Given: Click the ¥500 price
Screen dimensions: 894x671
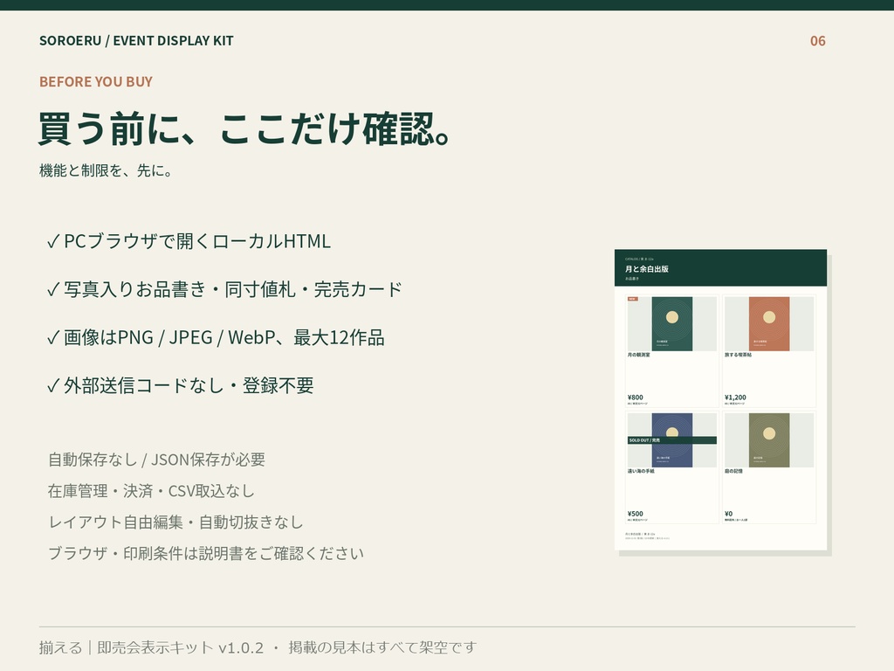Looking at the screenshot, I should coord(636,514).
